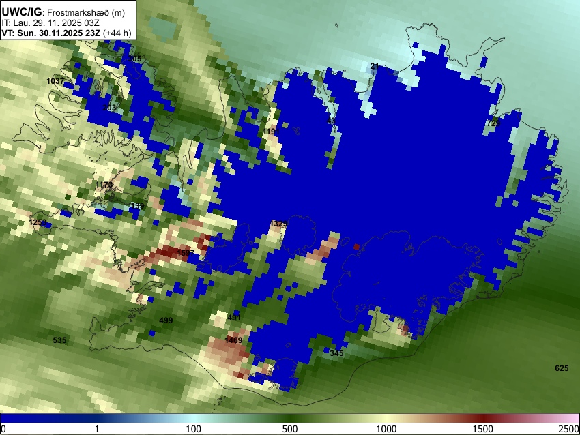Click the 1329 value label

pos(278,224)
